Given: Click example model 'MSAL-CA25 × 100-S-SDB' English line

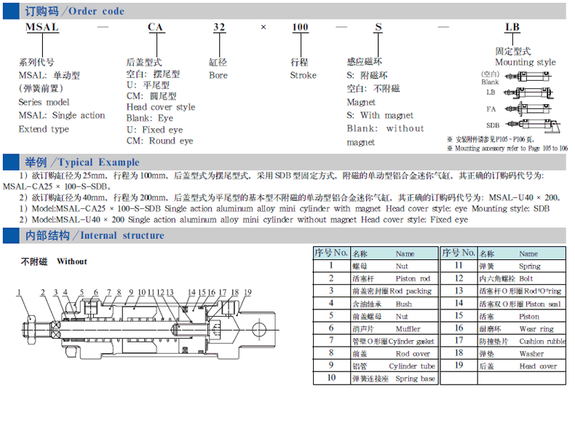Looking at the screenshot, I should [285, 208].
